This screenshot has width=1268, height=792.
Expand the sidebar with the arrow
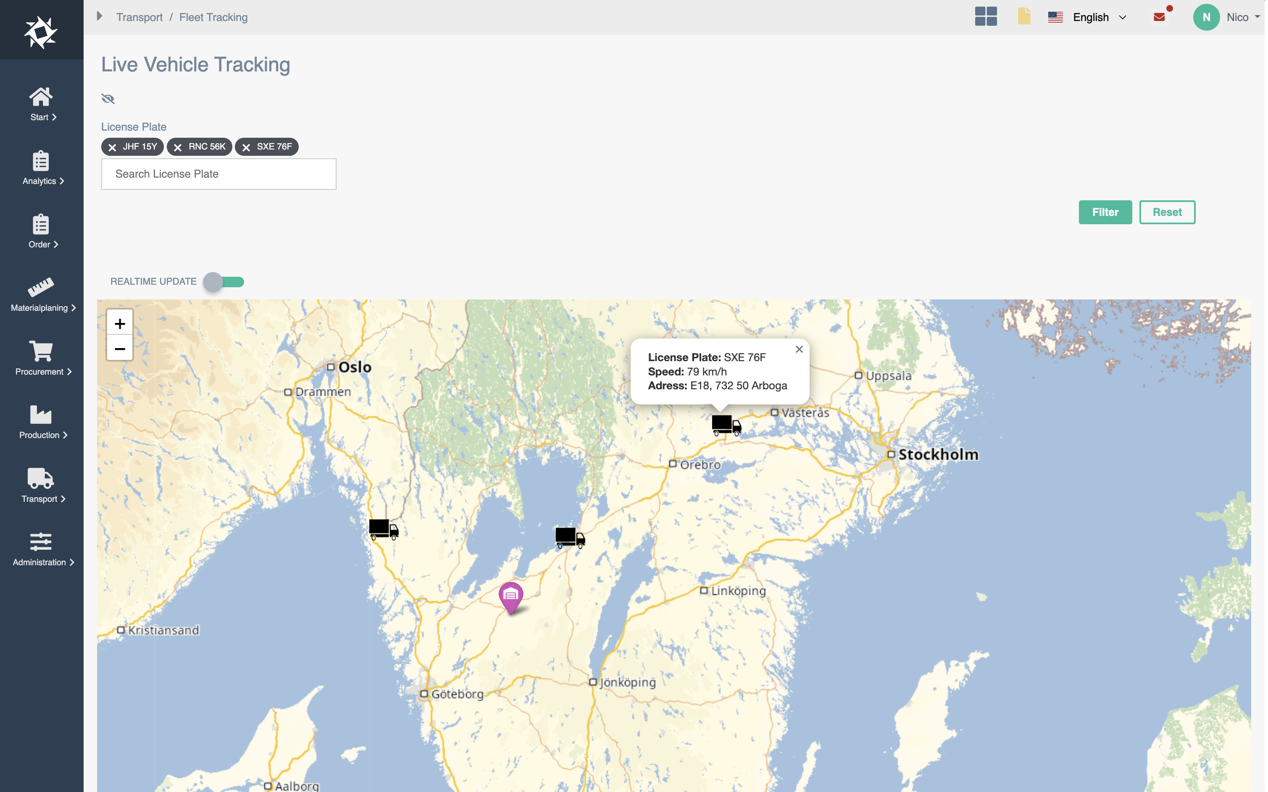pos(99,16)
